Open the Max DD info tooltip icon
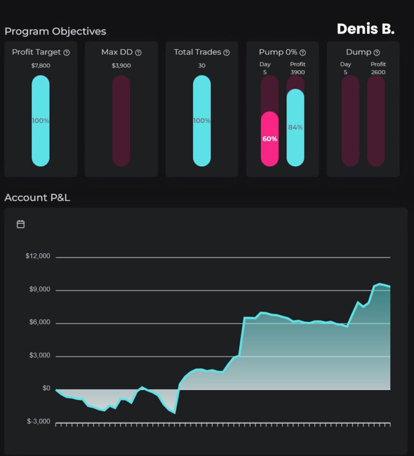 coord(138,53)
